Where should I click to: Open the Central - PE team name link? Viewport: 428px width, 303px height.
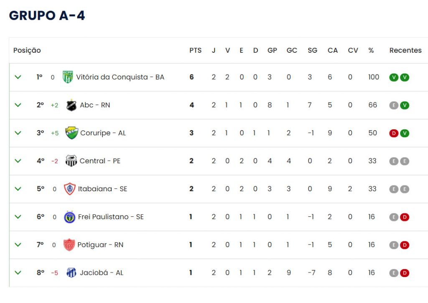(100, 161)
